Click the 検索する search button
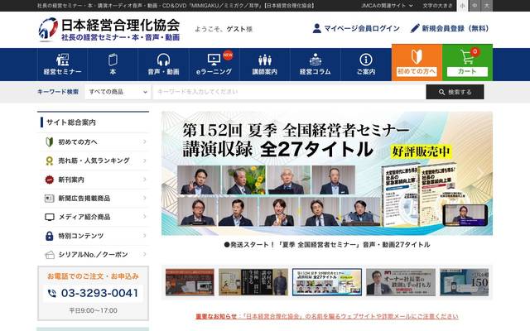The image size is (530, 331). (455, 92)
